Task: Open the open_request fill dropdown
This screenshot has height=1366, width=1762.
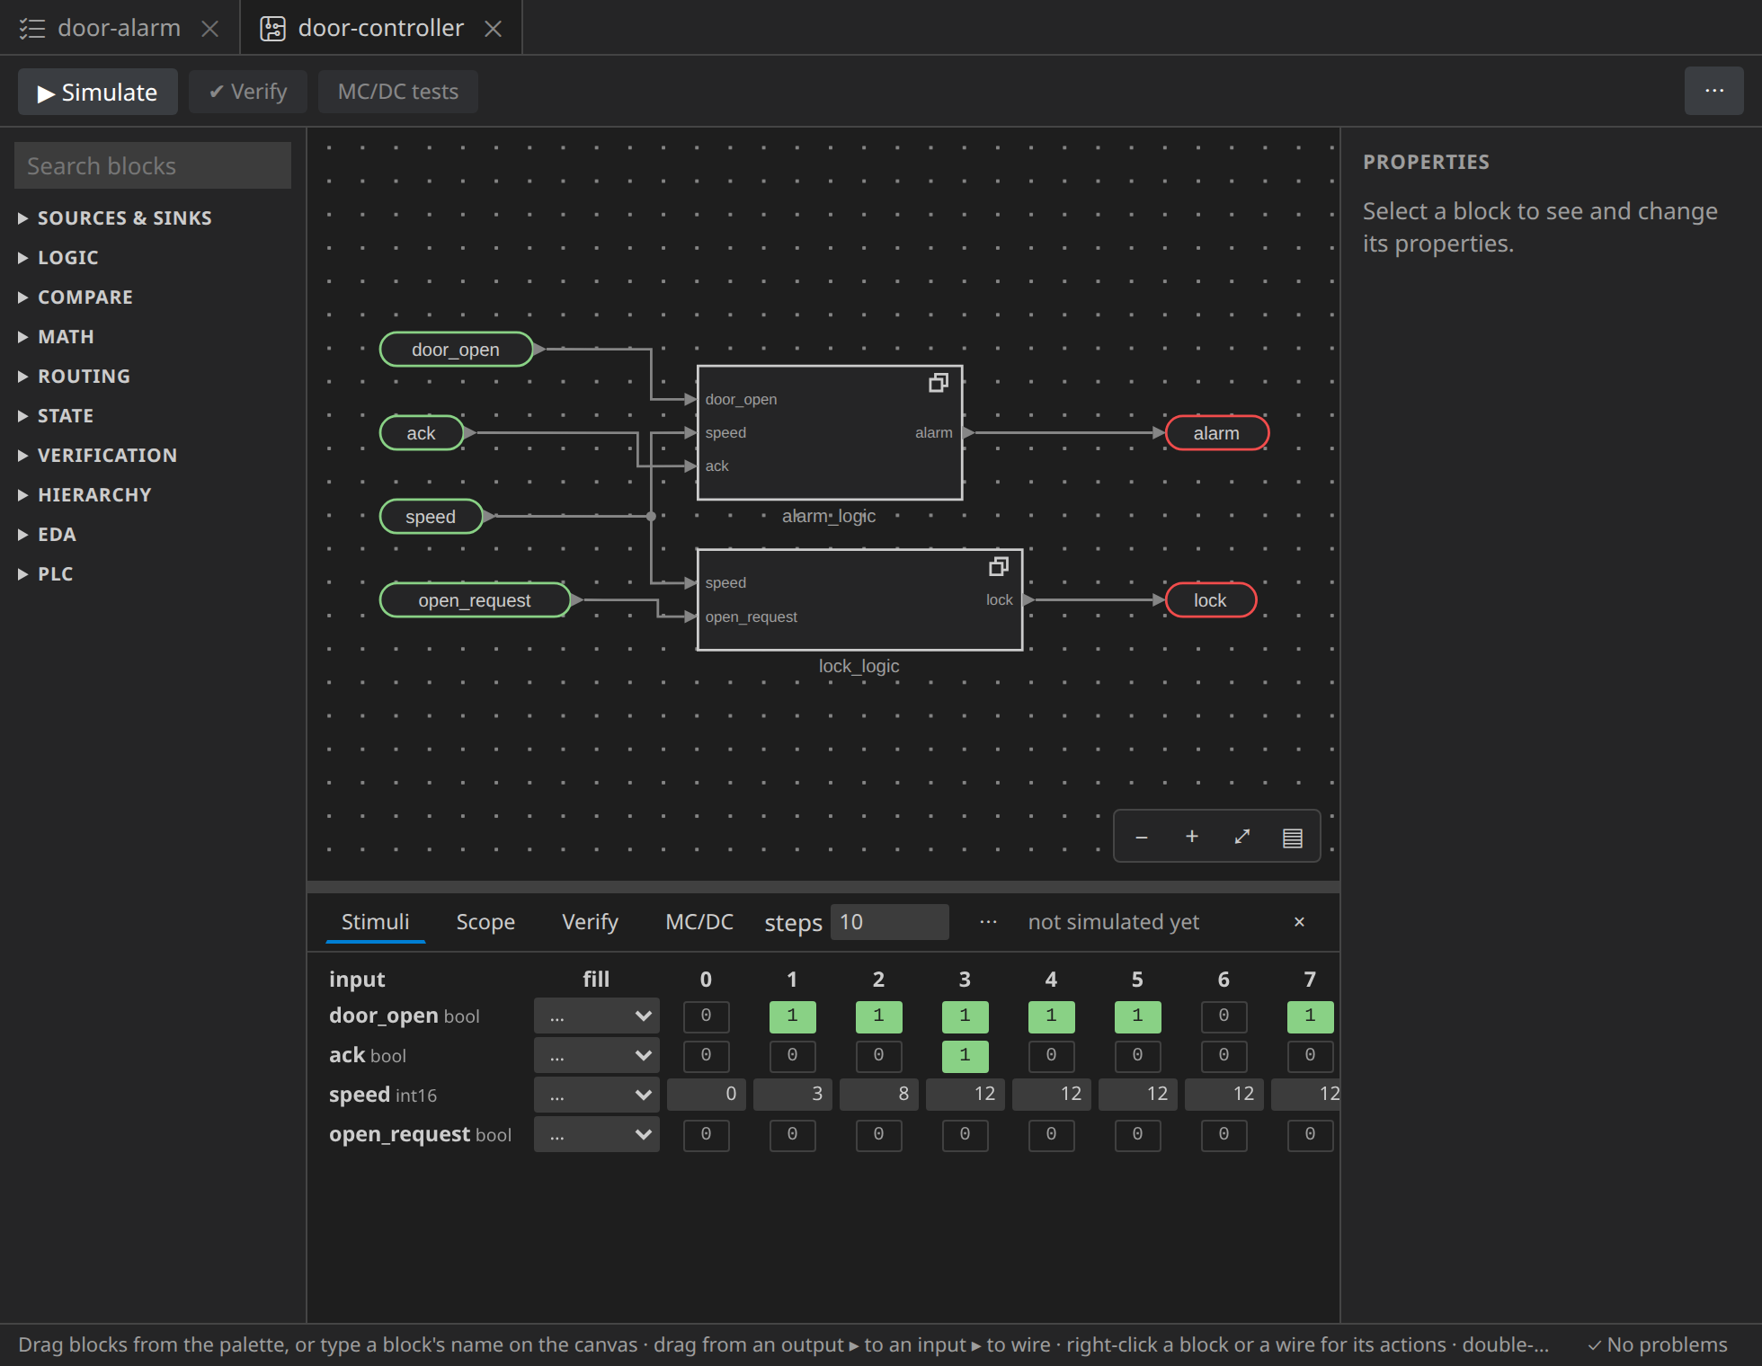Action: (x=597, y=1135)
